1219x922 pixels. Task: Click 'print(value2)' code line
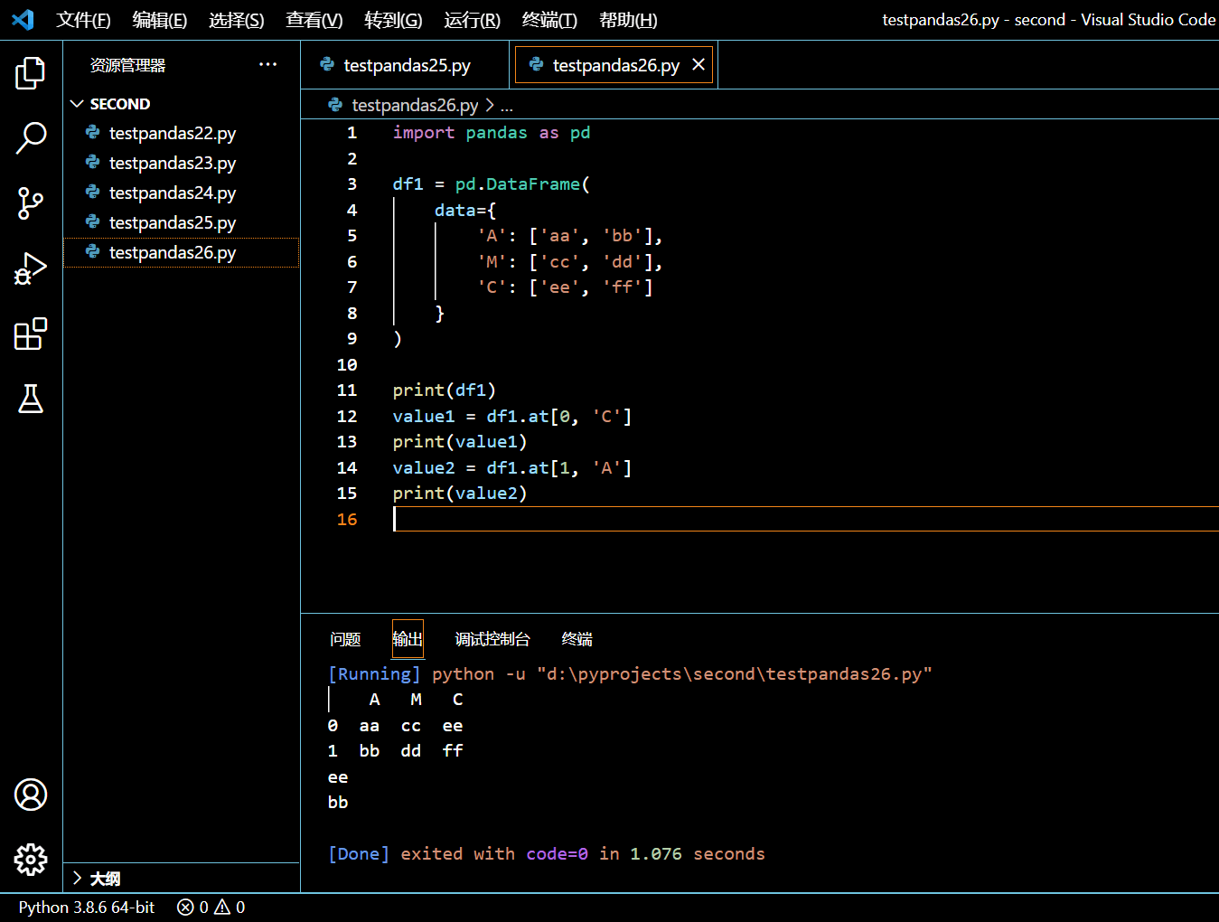(459, 494)
